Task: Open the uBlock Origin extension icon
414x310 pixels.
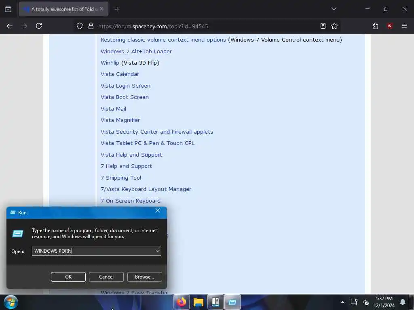Action: pos(389,26)
